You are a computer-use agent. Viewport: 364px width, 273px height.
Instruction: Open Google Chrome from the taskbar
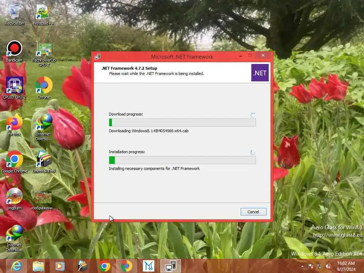pos(105,266)
